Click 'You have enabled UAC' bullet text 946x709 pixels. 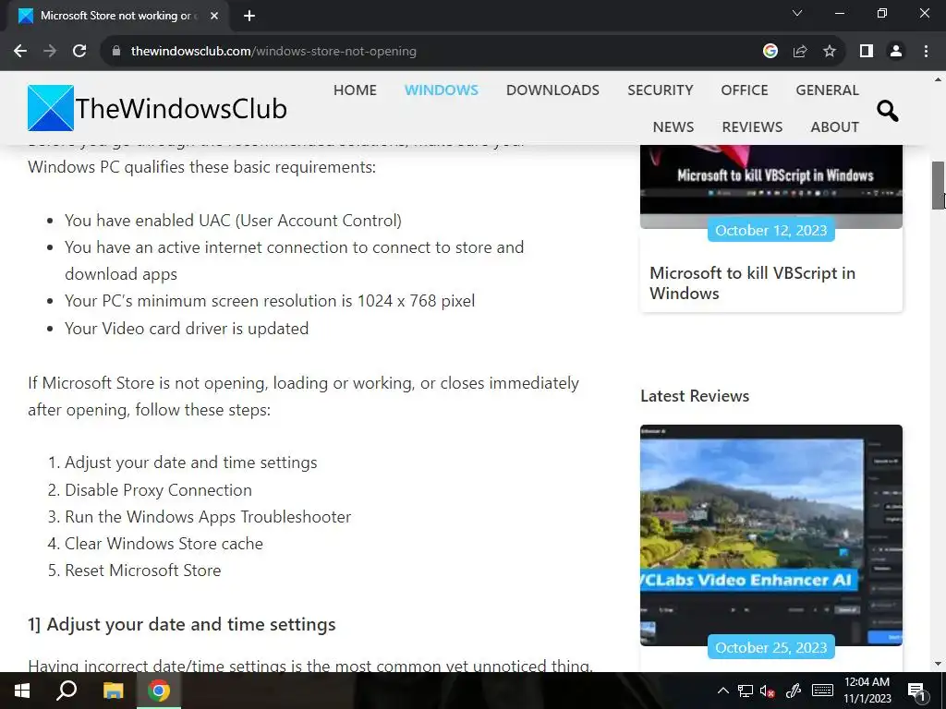coord(233,221)
